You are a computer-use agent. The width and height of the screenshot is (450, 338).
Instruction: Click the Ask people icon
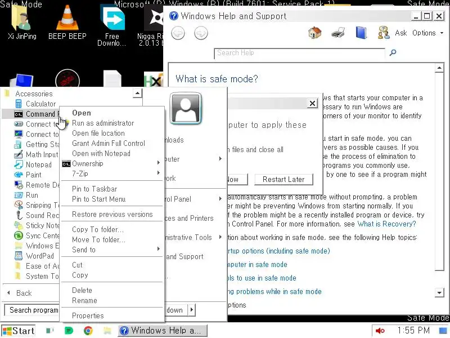click(x=384, y=33)
